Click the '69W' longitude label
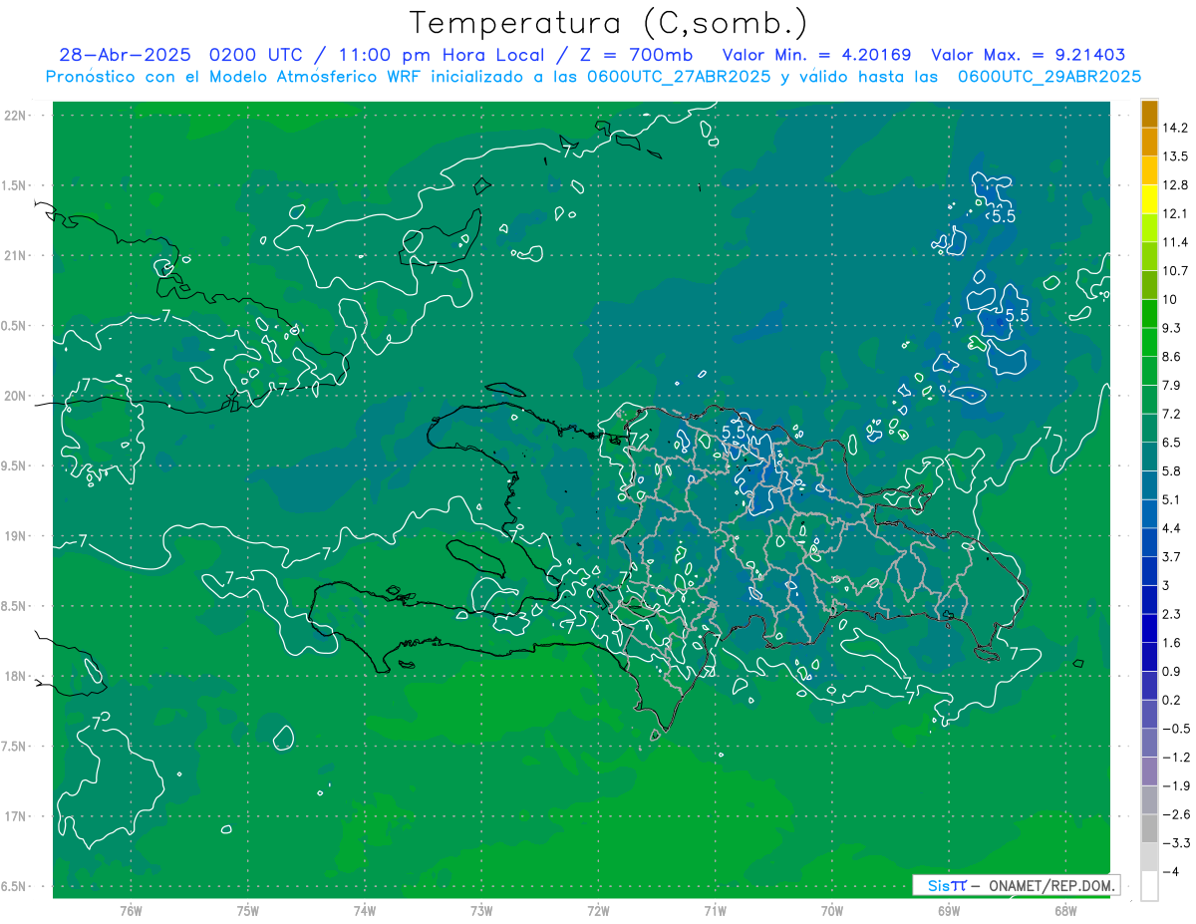This screenshot has height=924, width=1196. click(x=949, y=910)
